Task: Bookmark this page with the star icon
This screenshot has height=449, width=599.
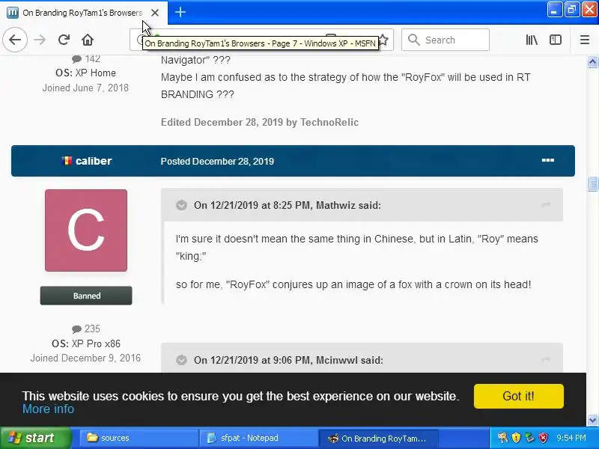Action: 383,40
